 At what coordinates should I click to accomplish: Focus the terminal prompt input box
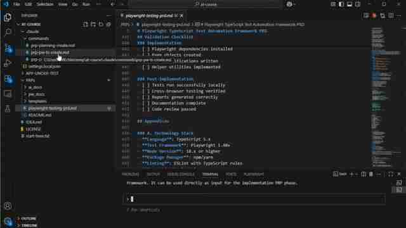[x=254, y=199]
